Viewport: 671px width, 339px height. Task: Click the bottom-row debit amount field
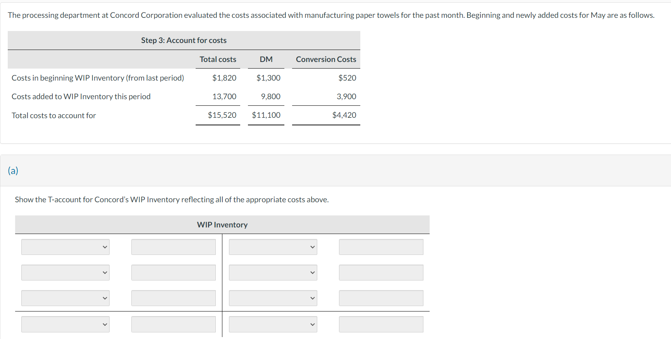[x=174, y=324]
